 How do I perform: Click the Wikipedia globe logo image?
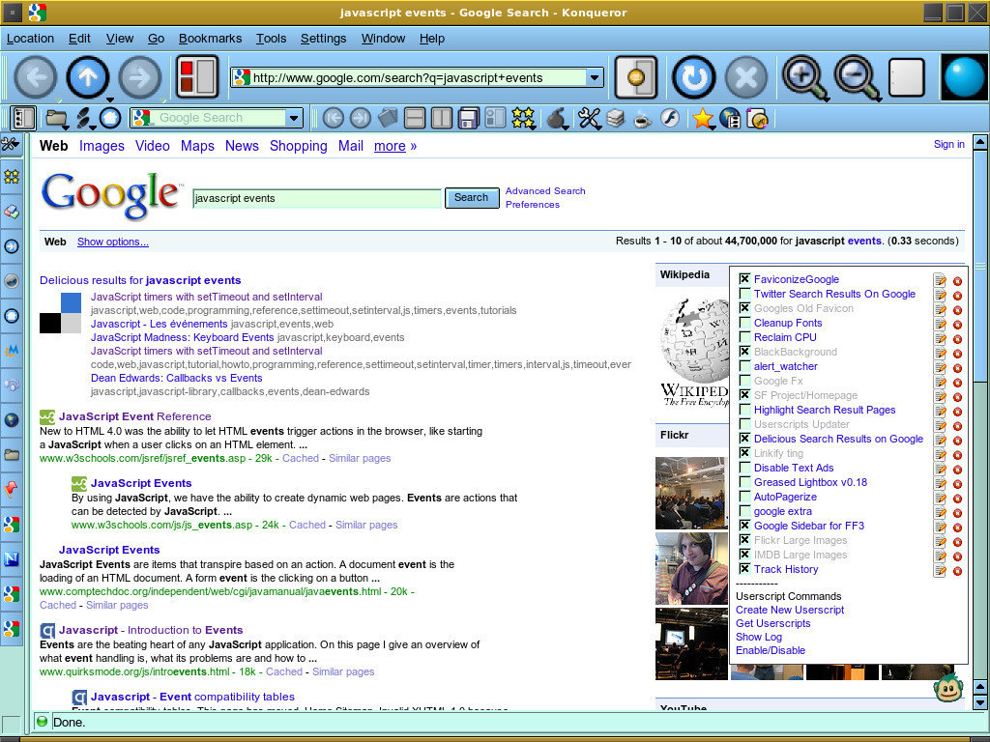[x=694, y=354]
